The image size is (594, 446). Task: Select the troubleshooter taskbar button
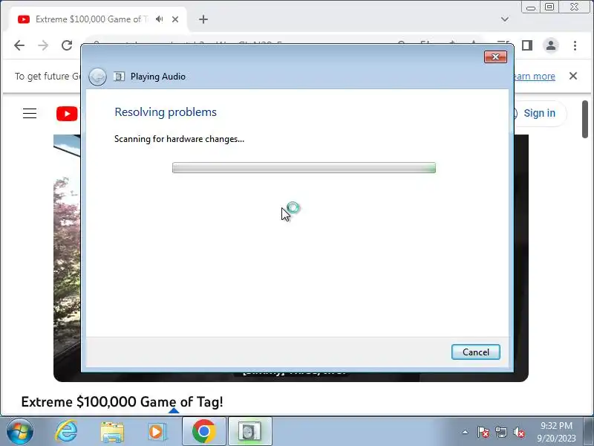pos(249,432)
